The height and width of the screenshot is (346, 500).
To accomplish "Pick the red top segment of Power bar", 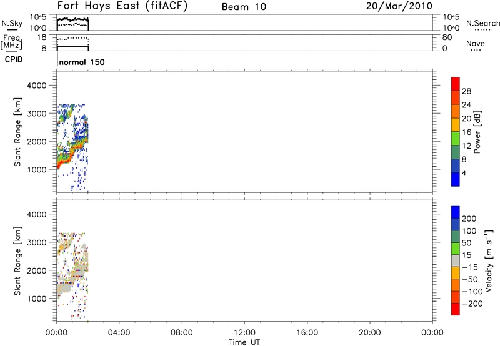I will (456, 84).
